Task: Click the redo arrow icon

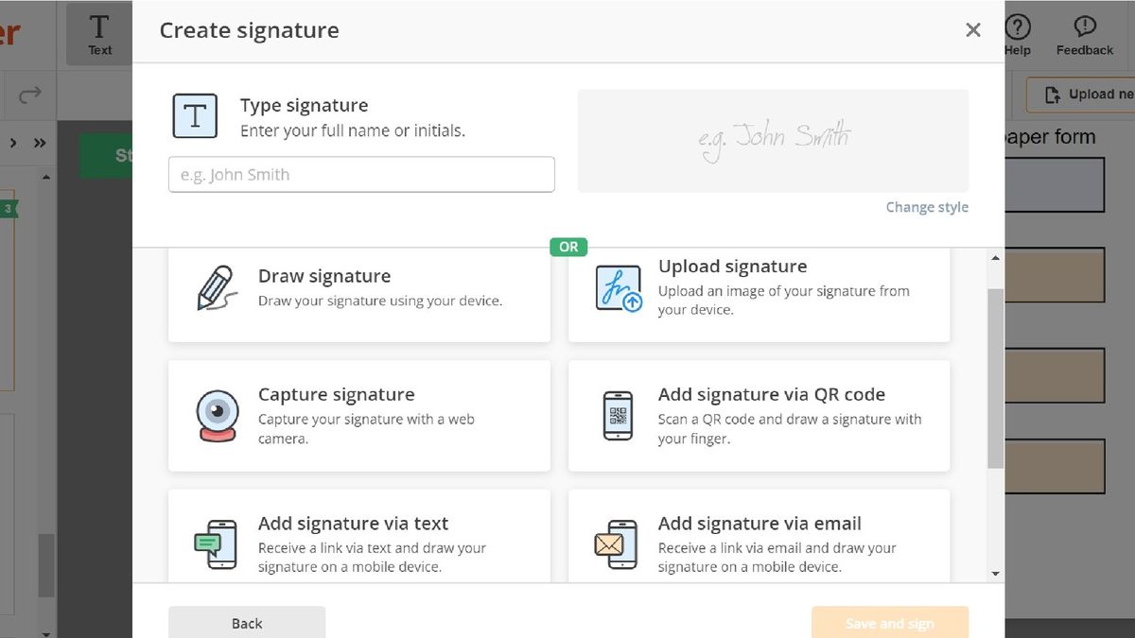Action: coord(30,94)
